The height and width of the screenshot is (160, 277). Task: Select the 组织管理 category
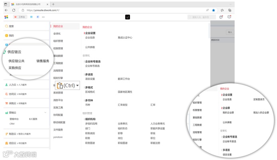(58, 41)
